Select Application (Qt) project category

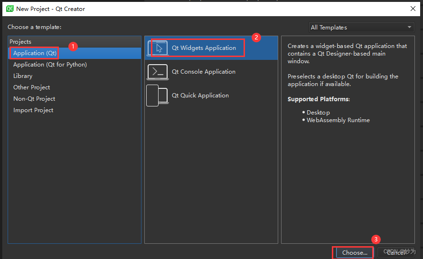[x=75, y=53]
